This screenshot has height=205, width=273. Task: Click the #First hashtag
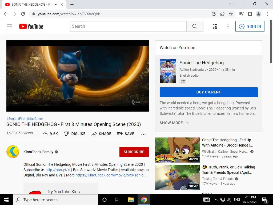click(x=21, y=119)
